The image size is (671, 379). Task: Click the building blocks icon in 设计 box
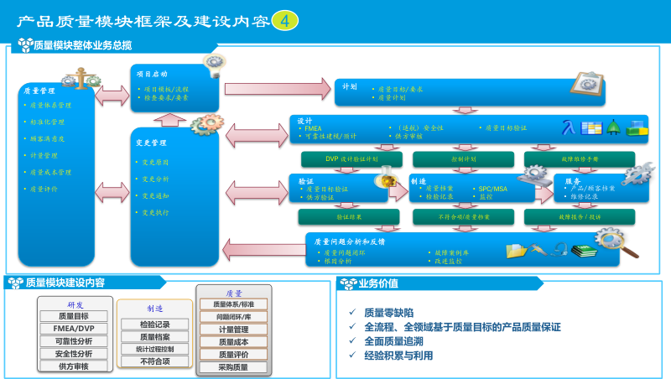637,128
